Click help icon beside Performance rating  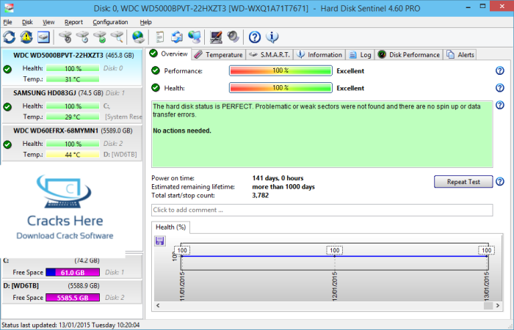point(500,70)
